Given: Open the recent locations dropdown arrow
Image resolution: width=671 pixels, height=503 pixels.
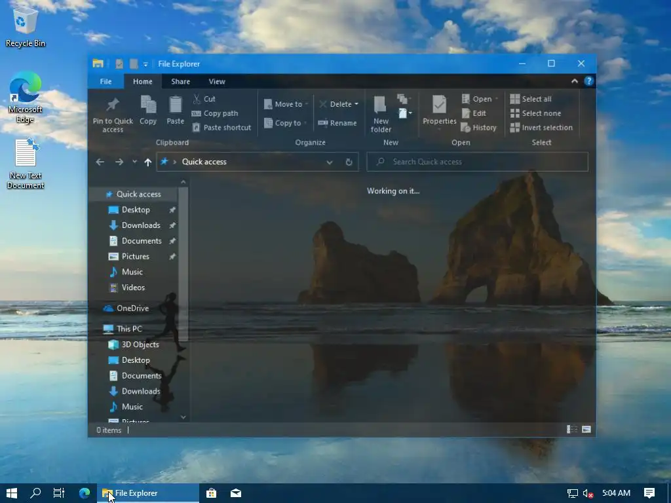Looking at the screenshot, I should coord(134,162).
